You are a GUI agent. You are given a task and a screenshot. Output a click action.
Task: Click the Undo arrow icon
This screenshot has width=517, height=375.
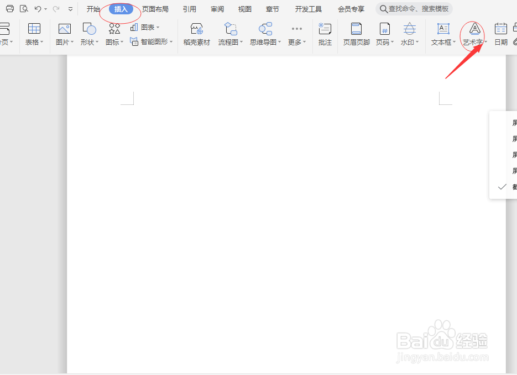[38, 9]
